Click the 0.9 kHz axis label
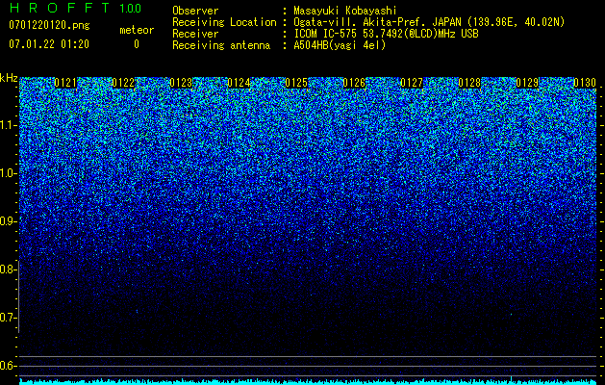Viewport: 605px width, 385px height. pyautogui.click(x=8, y=221)
